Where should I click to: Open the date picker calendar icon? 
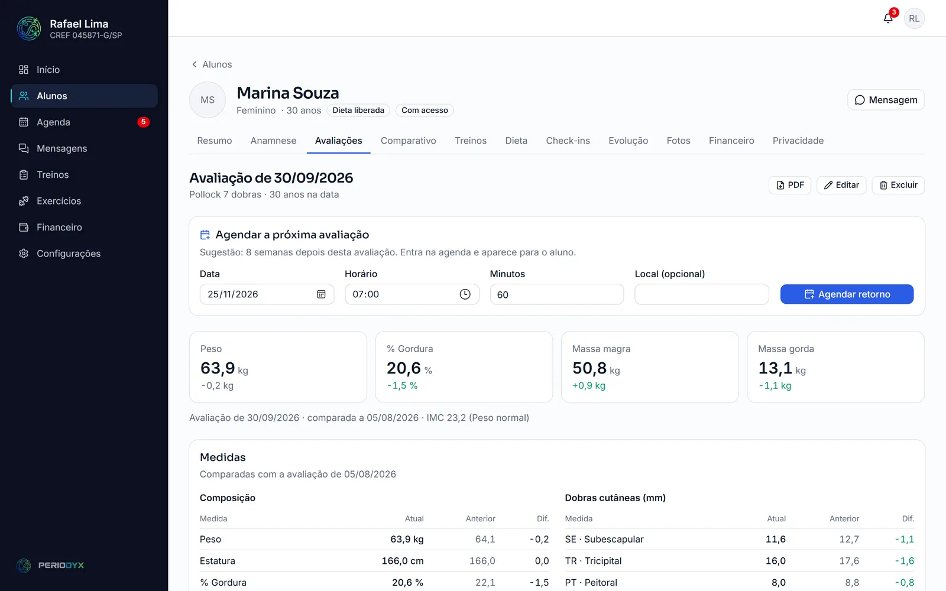point(321,294)
